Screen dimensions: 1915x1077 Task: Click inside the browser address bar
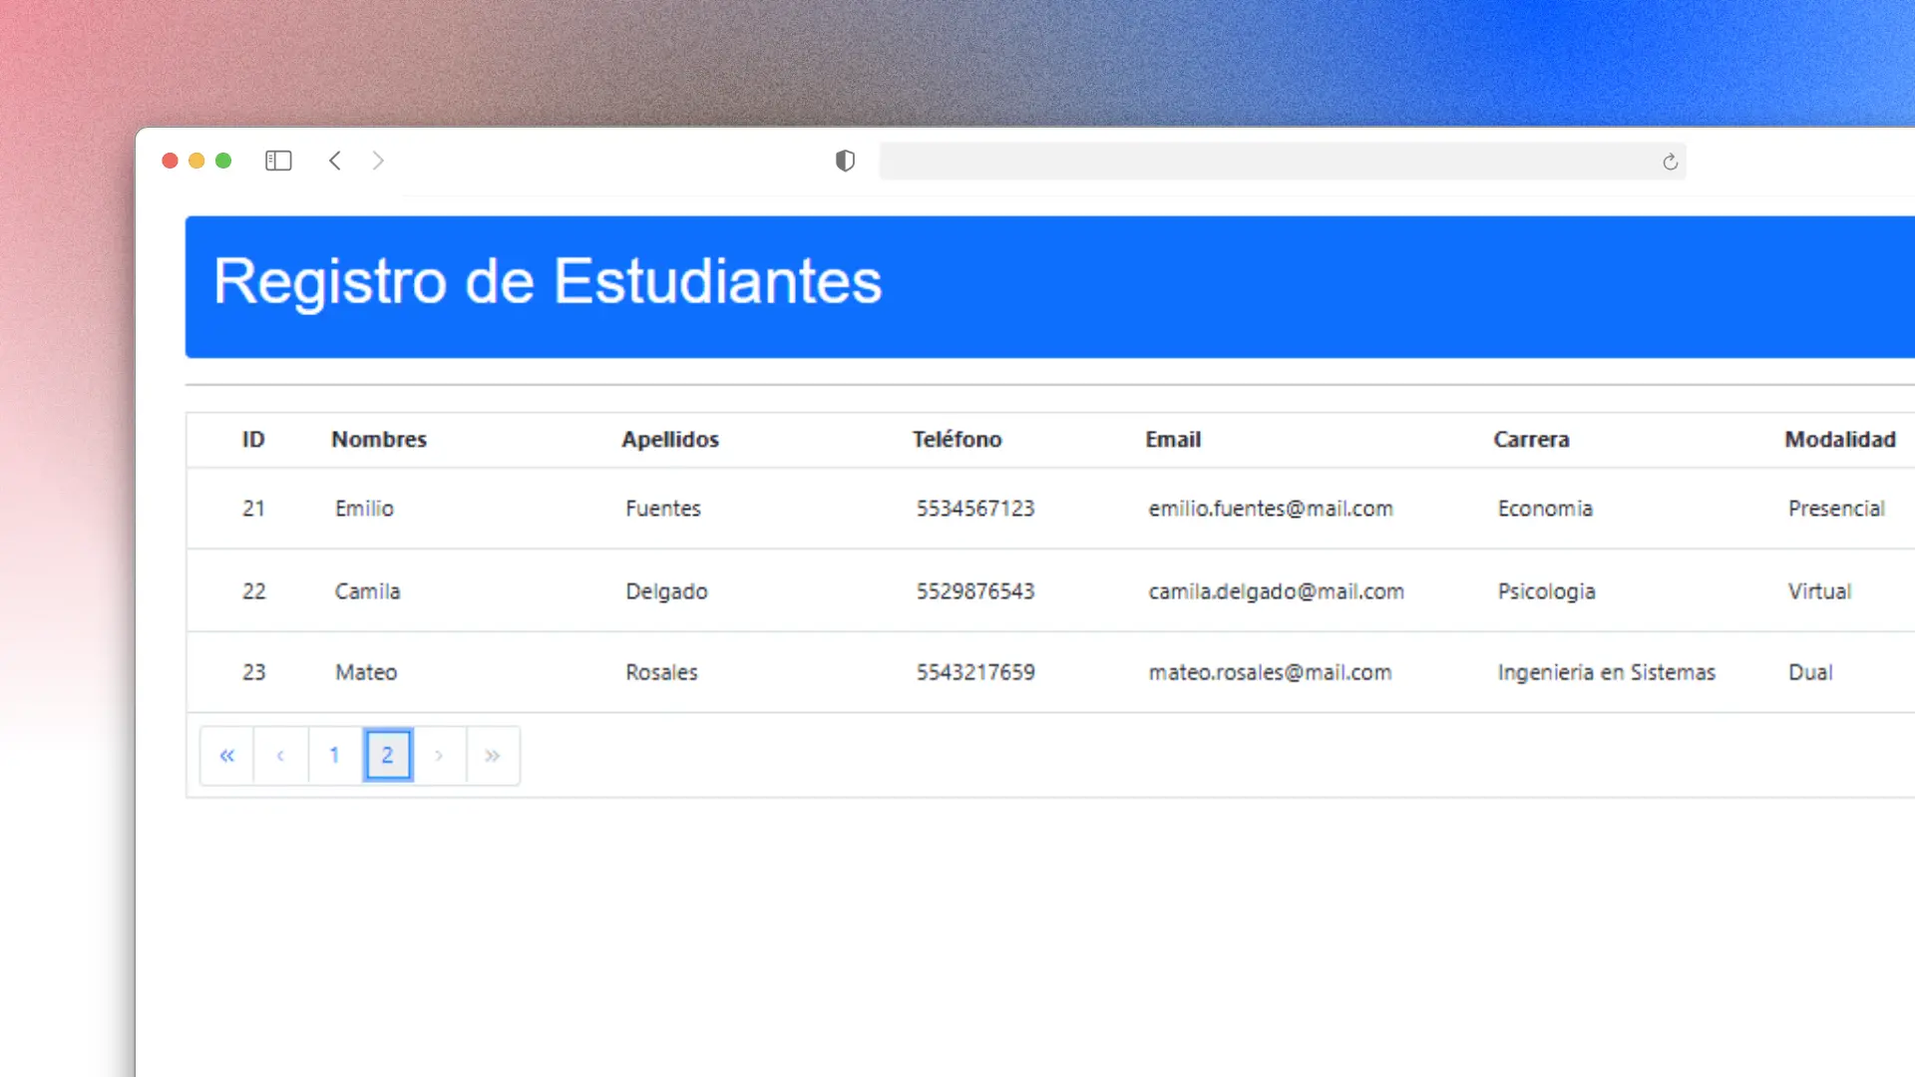pyautogui.click(x=1282, y=161)
